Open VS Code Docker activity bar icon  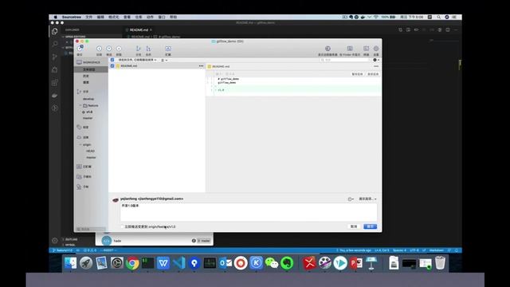point(55,96)
